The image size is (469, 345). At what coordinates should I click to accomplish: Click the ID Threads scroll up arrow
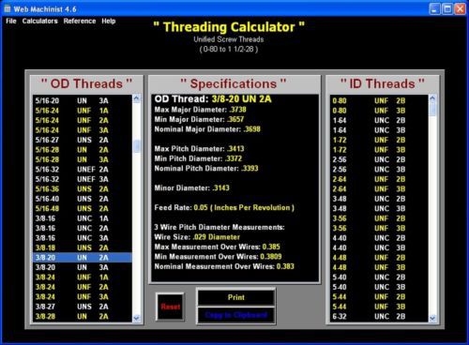432,98
